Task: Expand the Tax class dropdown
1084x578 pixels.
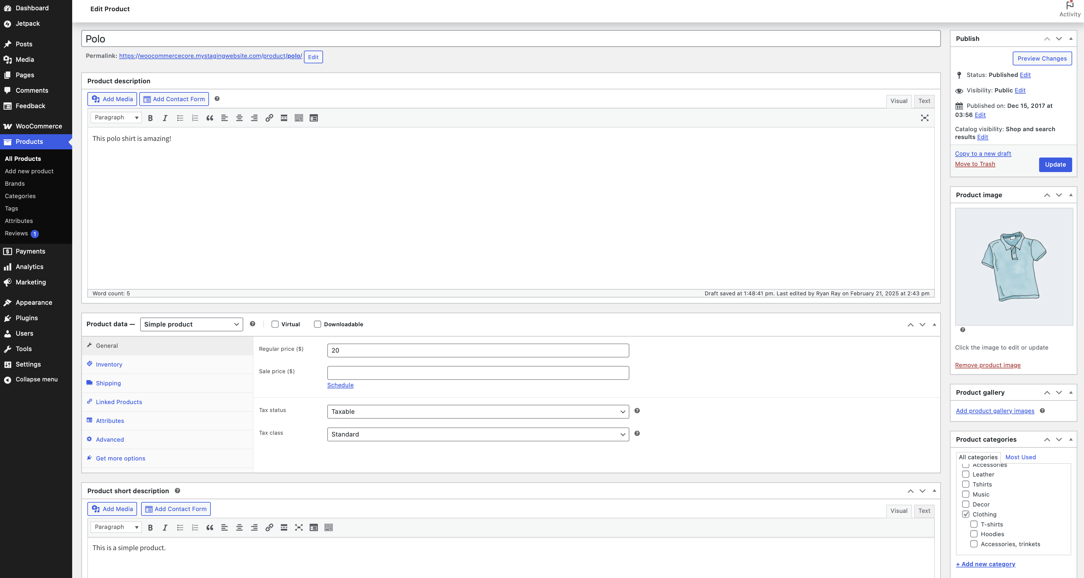Action: [x=478, y=434]
